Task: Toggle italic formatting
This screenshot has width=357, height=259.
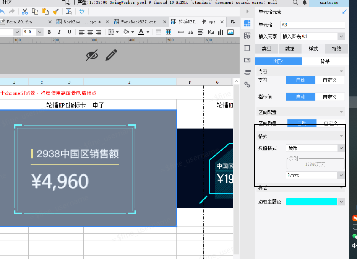Action: point(59,32)
